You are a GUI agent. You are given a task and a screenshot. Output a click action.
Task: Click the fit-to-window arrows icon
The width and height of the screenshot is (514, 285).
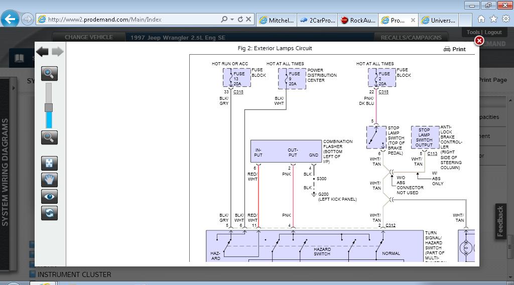click(x=49, y=164)
